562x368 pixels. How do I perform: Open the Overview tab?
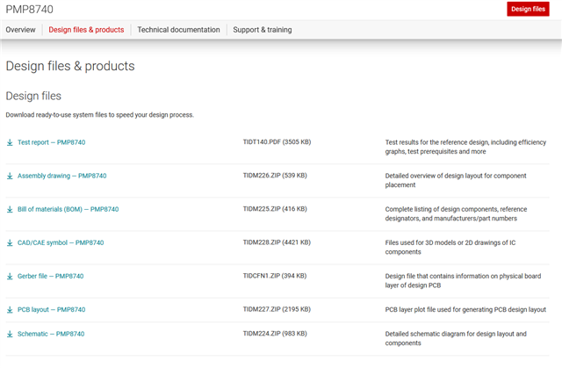point(21,30)
